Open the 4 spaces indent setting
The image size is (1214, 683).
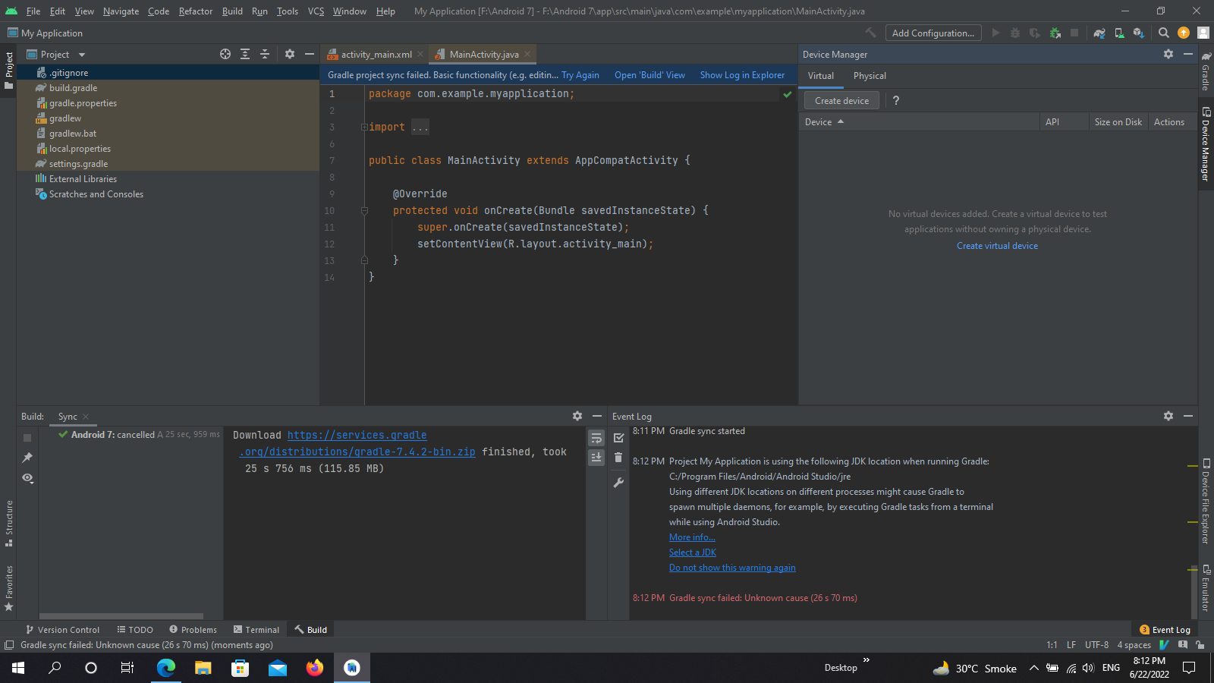click(x=1134, y=645)
